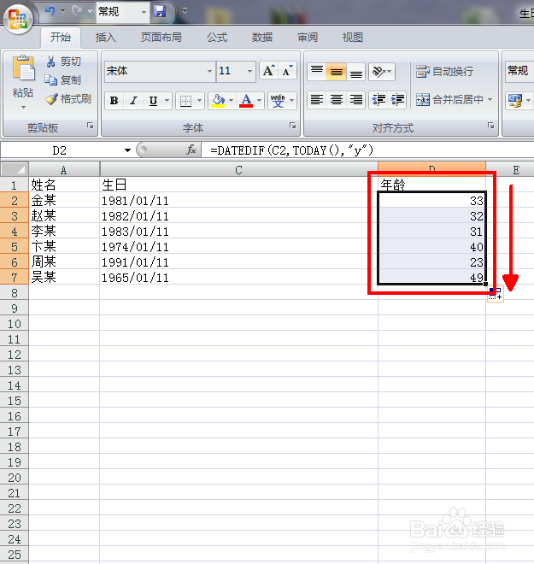534x564 pixels.
Task: Open text orientation options
Action: point(382,71)
